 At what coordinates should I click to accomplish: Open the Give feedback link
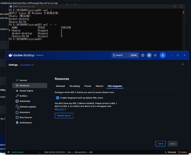click(25, 65)
